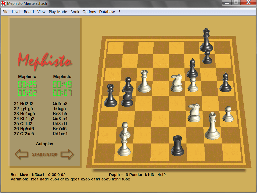
Task: Click the black rook on e1
Action: click(177, 146)
